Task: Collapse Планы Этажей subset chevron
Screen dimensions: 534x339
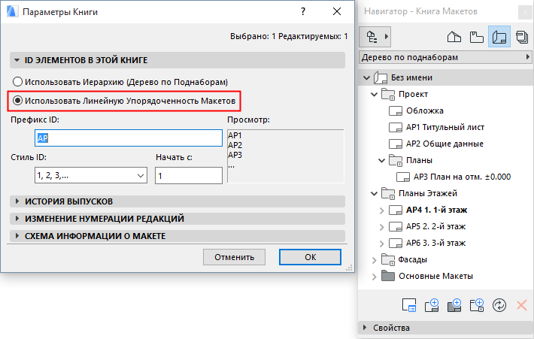Action: click(374, 194)
